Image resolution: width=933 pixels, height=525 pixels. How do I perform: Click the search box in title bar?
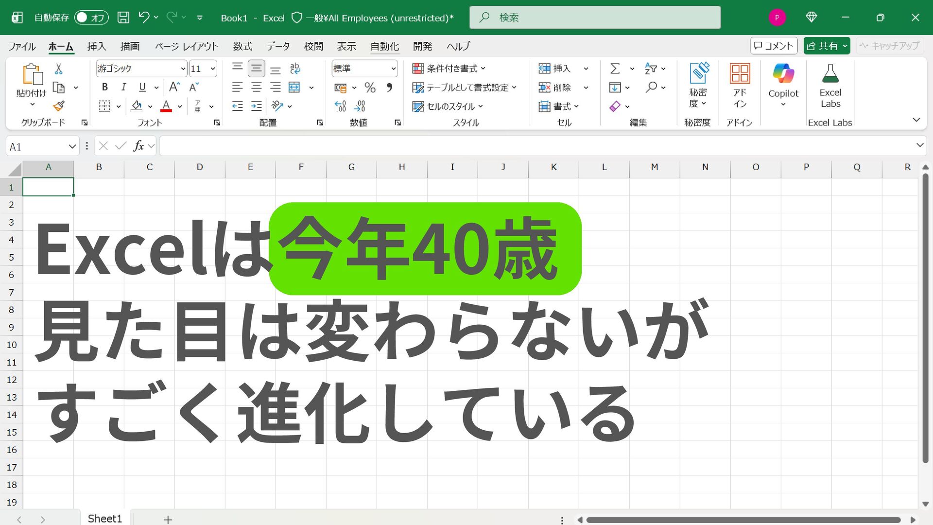tap(595, 17)
